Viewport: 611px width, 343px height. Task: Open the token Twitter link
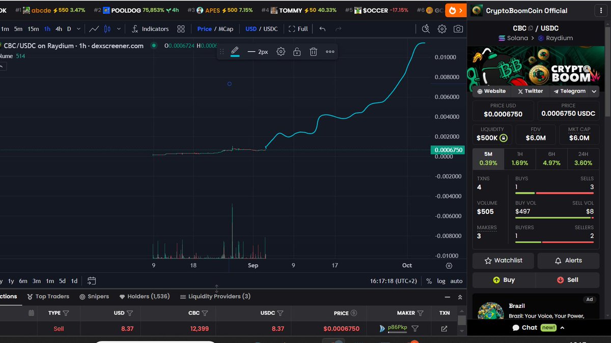click(x=530, y=91)
